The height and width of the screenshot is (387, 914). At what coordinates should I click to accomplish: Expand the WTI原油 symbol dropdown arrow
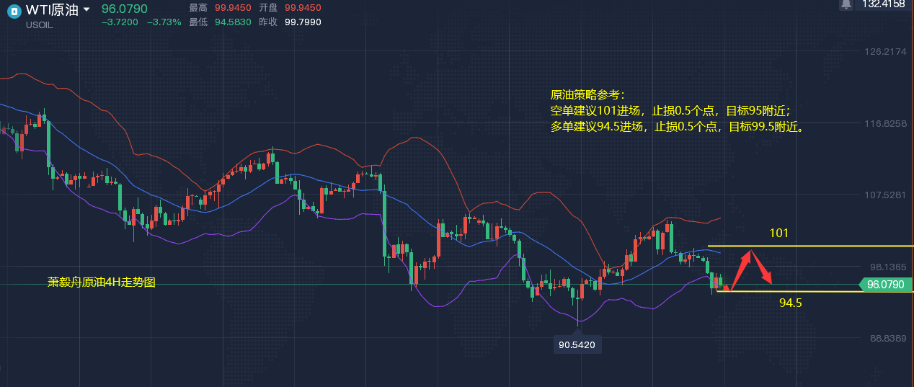86,10
